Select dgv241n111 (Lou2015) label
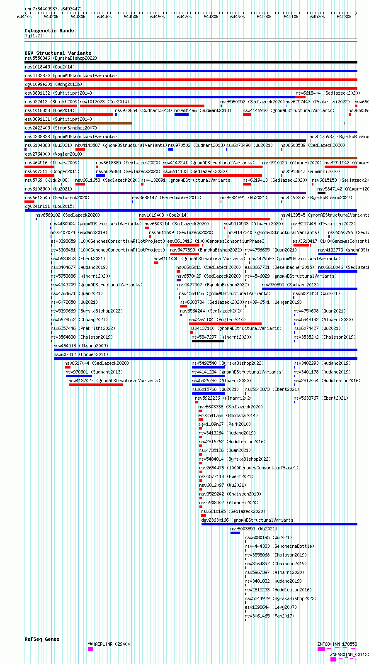 50,206
